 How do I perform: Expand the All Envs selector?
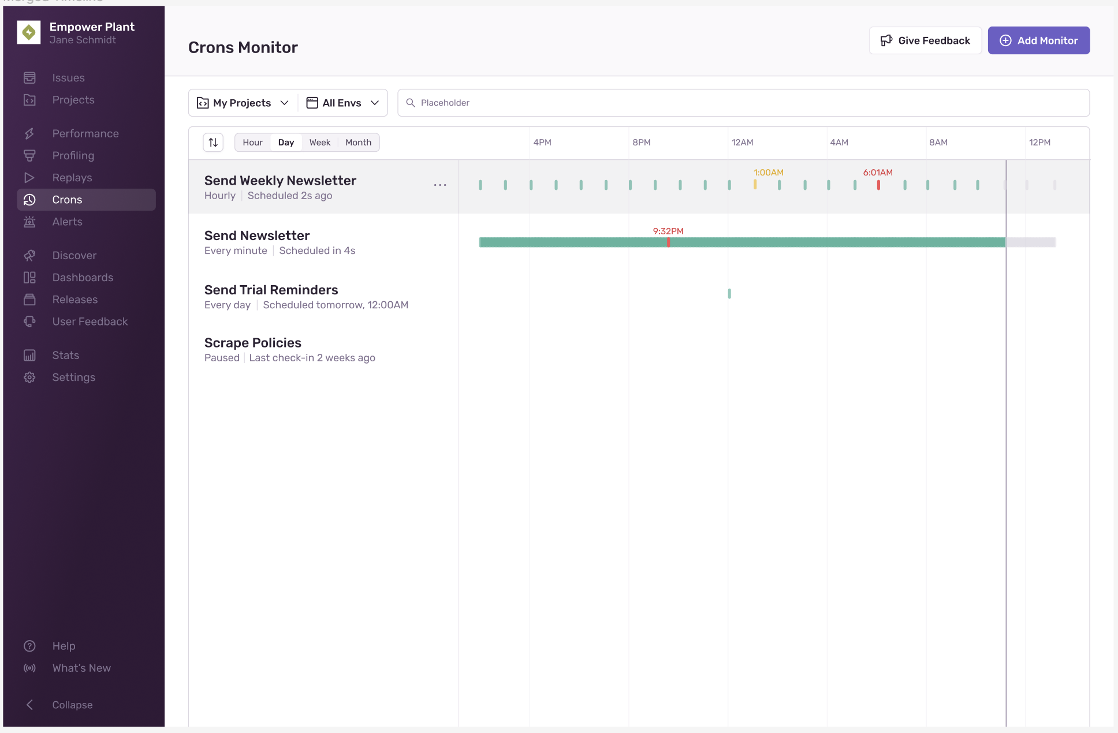(x=342, y=102)
